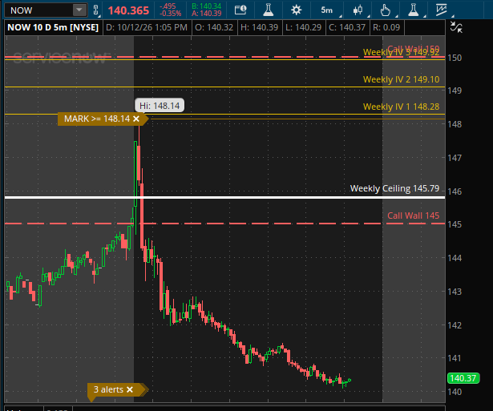
Task: Open the candlestick chart style menu
Action: pyautogui.click(x=358, y=10)
